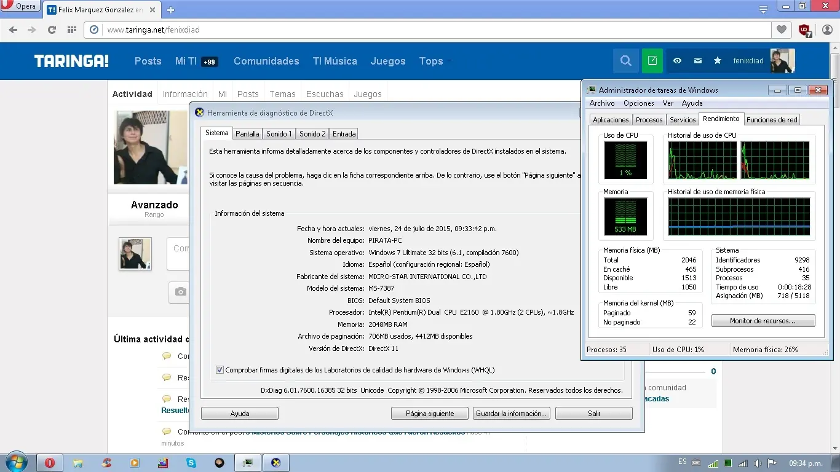The height and width of the screenshot is (472, 840).
Task: Open the T! Música link
Action: pos(335,61)
